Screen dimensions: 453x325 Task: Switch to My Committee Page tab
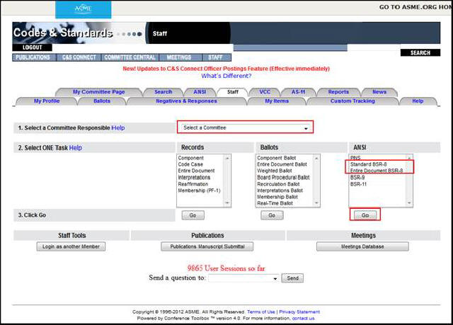[98, 92]
